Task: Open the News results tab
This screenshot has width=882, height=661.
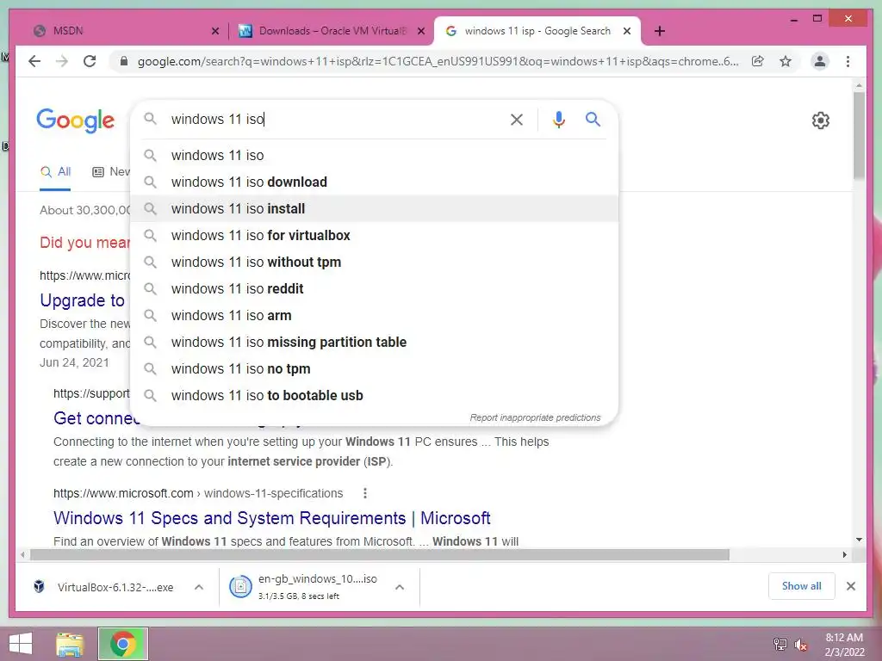Action: (x=111, y=172)
